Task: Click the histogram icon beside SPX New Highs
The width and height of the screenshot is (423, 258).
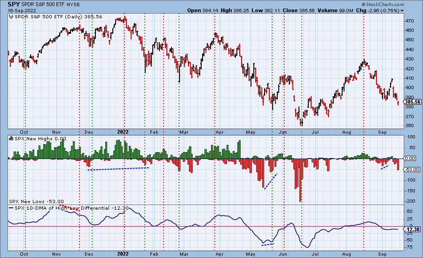Action: click(11, 138)
